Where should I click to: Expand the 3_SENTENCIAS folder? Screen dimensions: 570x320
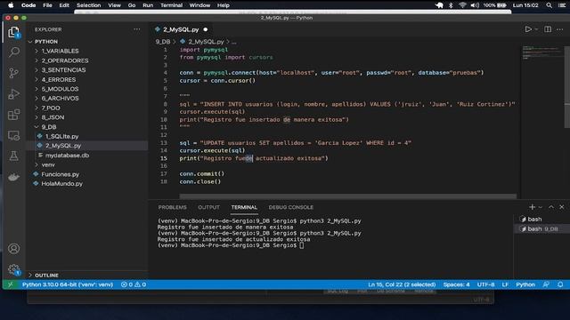(63, 70)
